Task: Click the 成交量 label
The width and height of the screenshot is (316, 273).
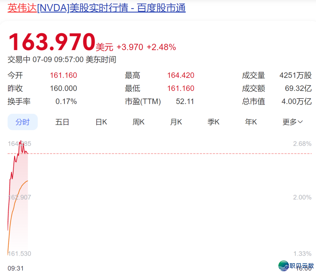Action: (x=253, y=75)
